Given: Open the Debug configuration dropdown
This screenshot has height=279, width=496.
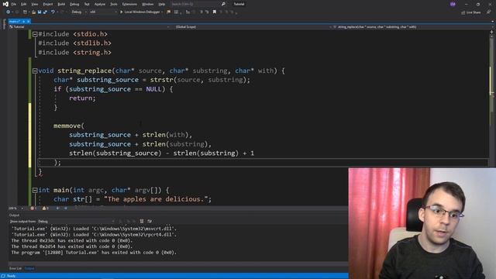Looking at the screenshot, I should [79, 12].
